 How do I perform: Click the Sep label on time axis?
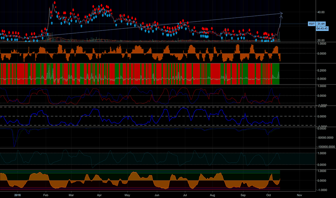point(243,195)
